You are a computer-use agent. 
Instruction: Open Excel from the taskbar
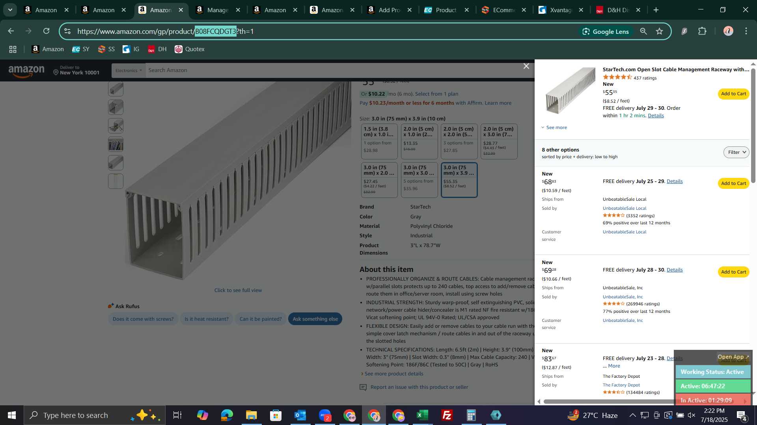coord(423,415)
